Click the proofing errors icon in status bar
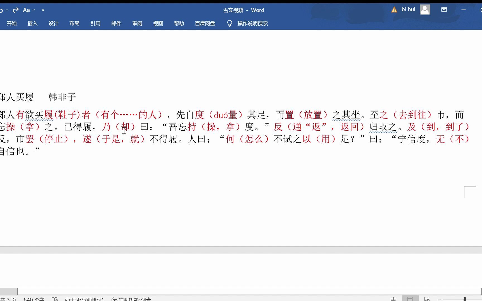The height and width of the screenshot is (301, 482). pos(55,299)
